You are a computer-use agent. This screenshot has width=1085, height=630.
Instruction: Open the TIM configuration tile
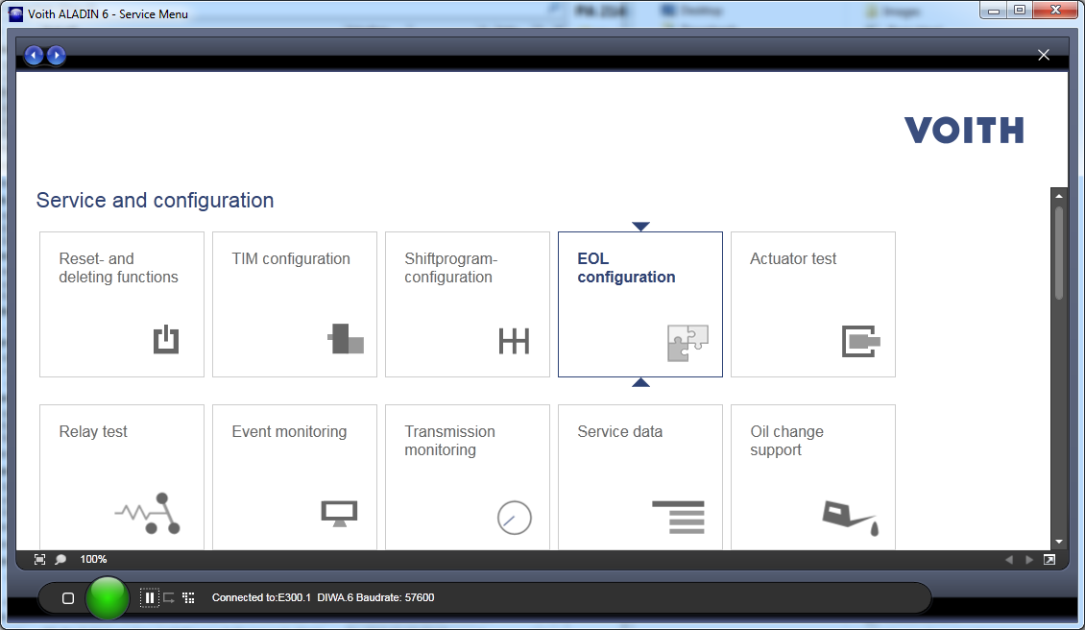pyautogui.click(x=295, y=304)
